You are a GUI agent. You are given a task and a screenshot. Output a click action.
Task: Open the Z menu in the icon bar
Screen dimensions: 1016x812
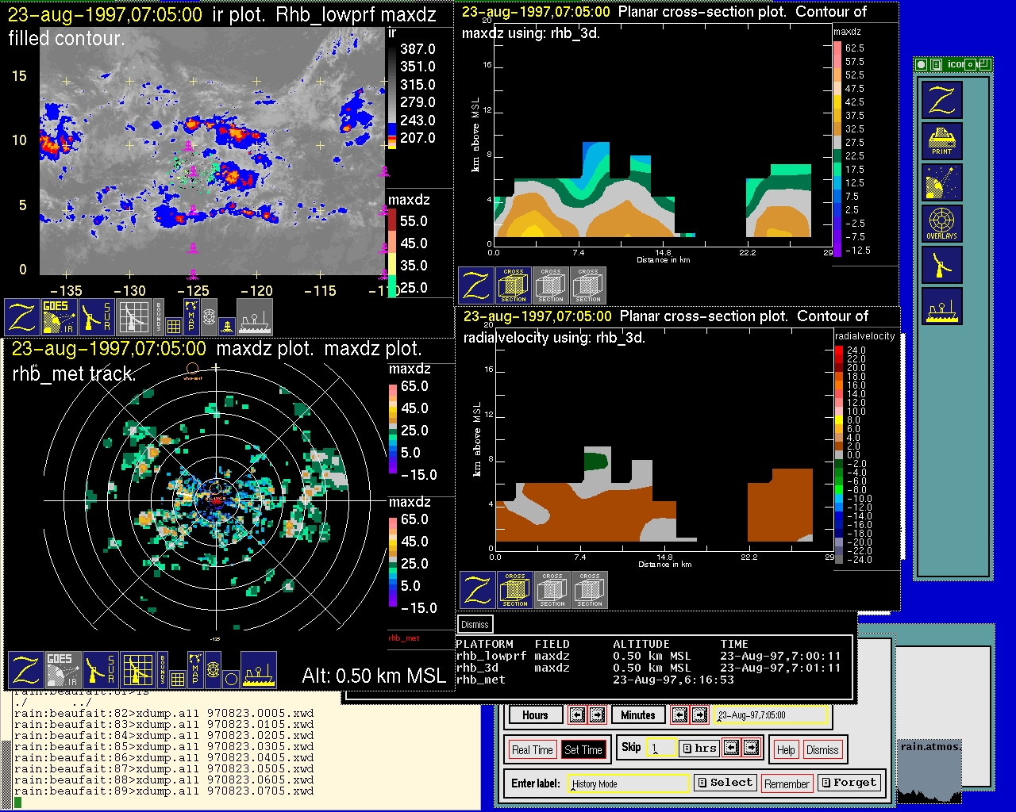click(942, 100)
